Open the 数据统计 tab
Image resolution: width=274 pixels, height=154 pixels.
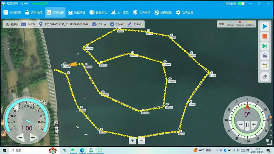pyautogui.click(x=76, y=13)
